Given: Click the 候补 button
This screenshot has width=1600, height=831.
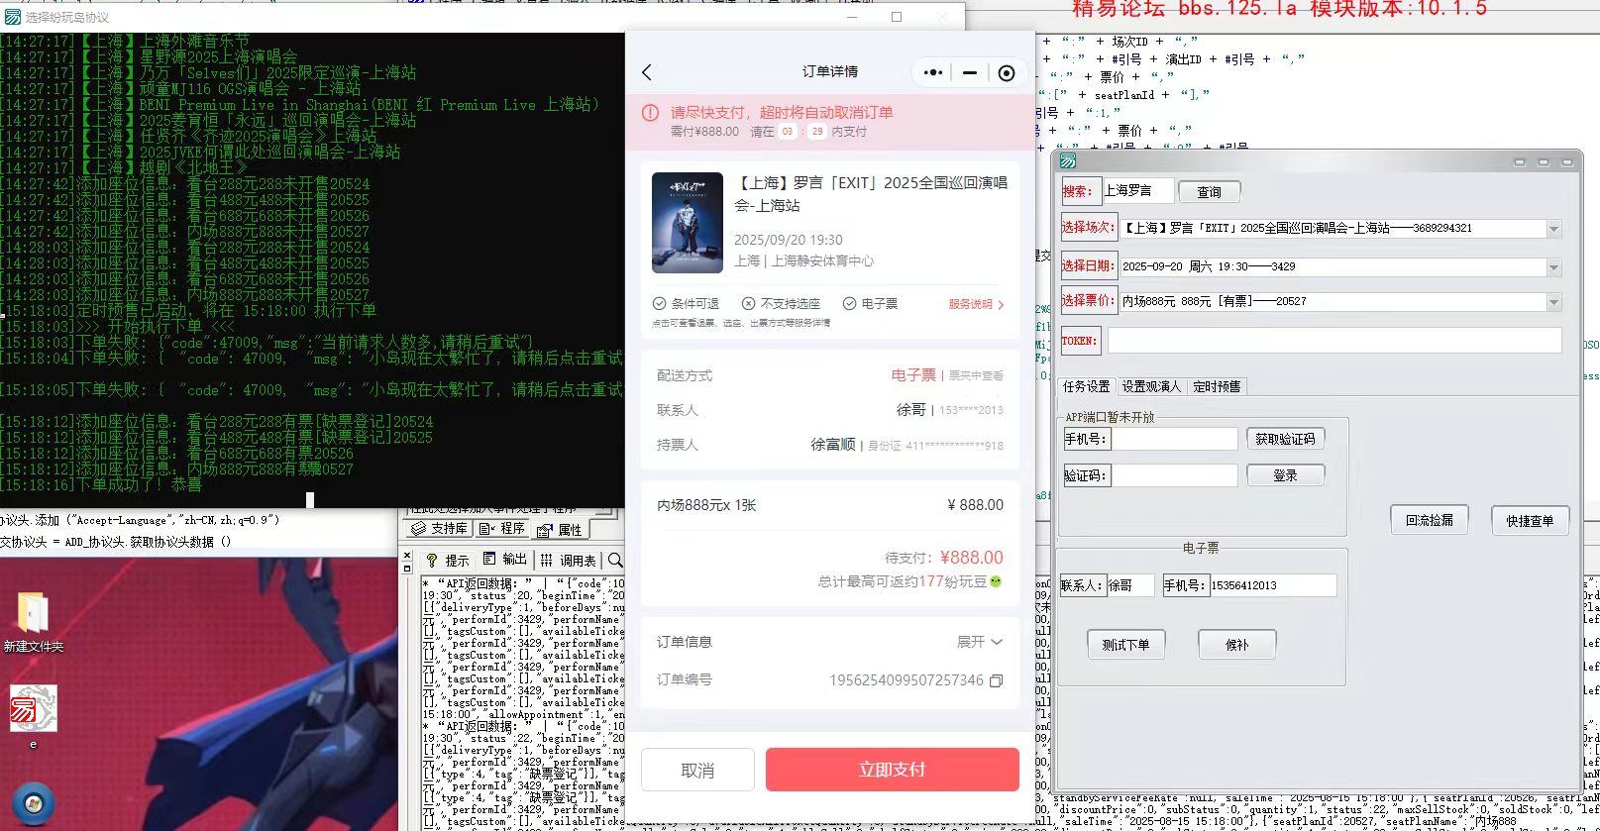Looking at the screenshot, I should (x=1236, y=644).
